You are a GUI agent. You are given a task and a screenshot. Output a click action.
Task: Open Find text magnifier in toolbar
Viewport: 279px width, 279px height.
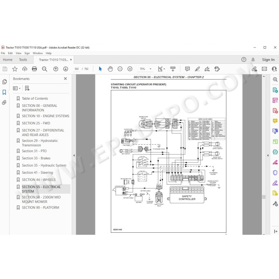[45, 69]
